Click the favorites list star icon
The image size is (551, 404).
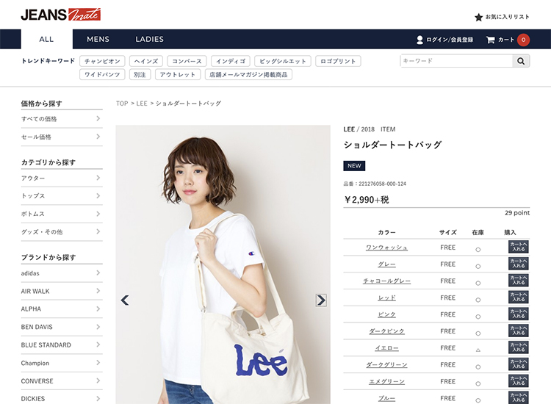click(478, 17)
